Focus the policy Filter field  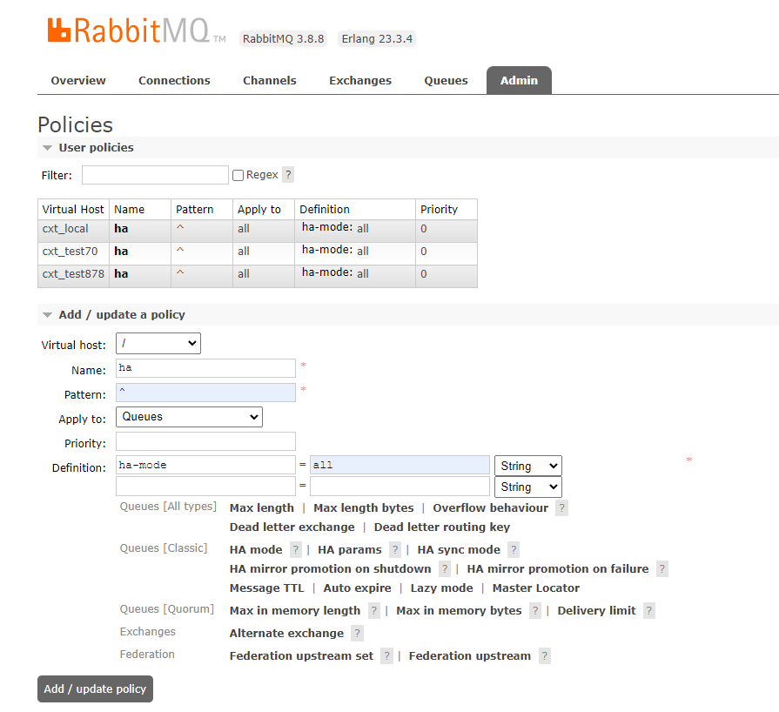pos(155,175)
